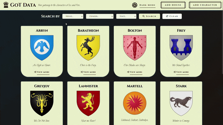This screenshot has height=125, width=223.
Task: Click the Stark direwolf sigil
Action: pos(181,103)
